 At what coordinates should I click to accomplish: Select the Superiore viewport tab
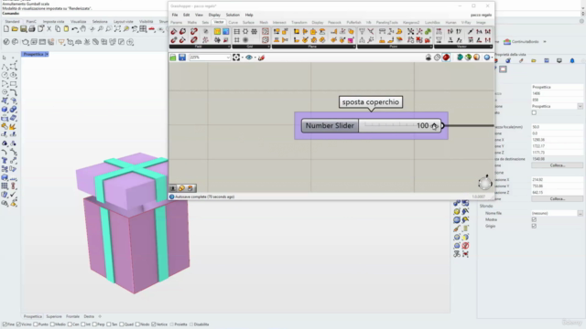click(54, 317)
